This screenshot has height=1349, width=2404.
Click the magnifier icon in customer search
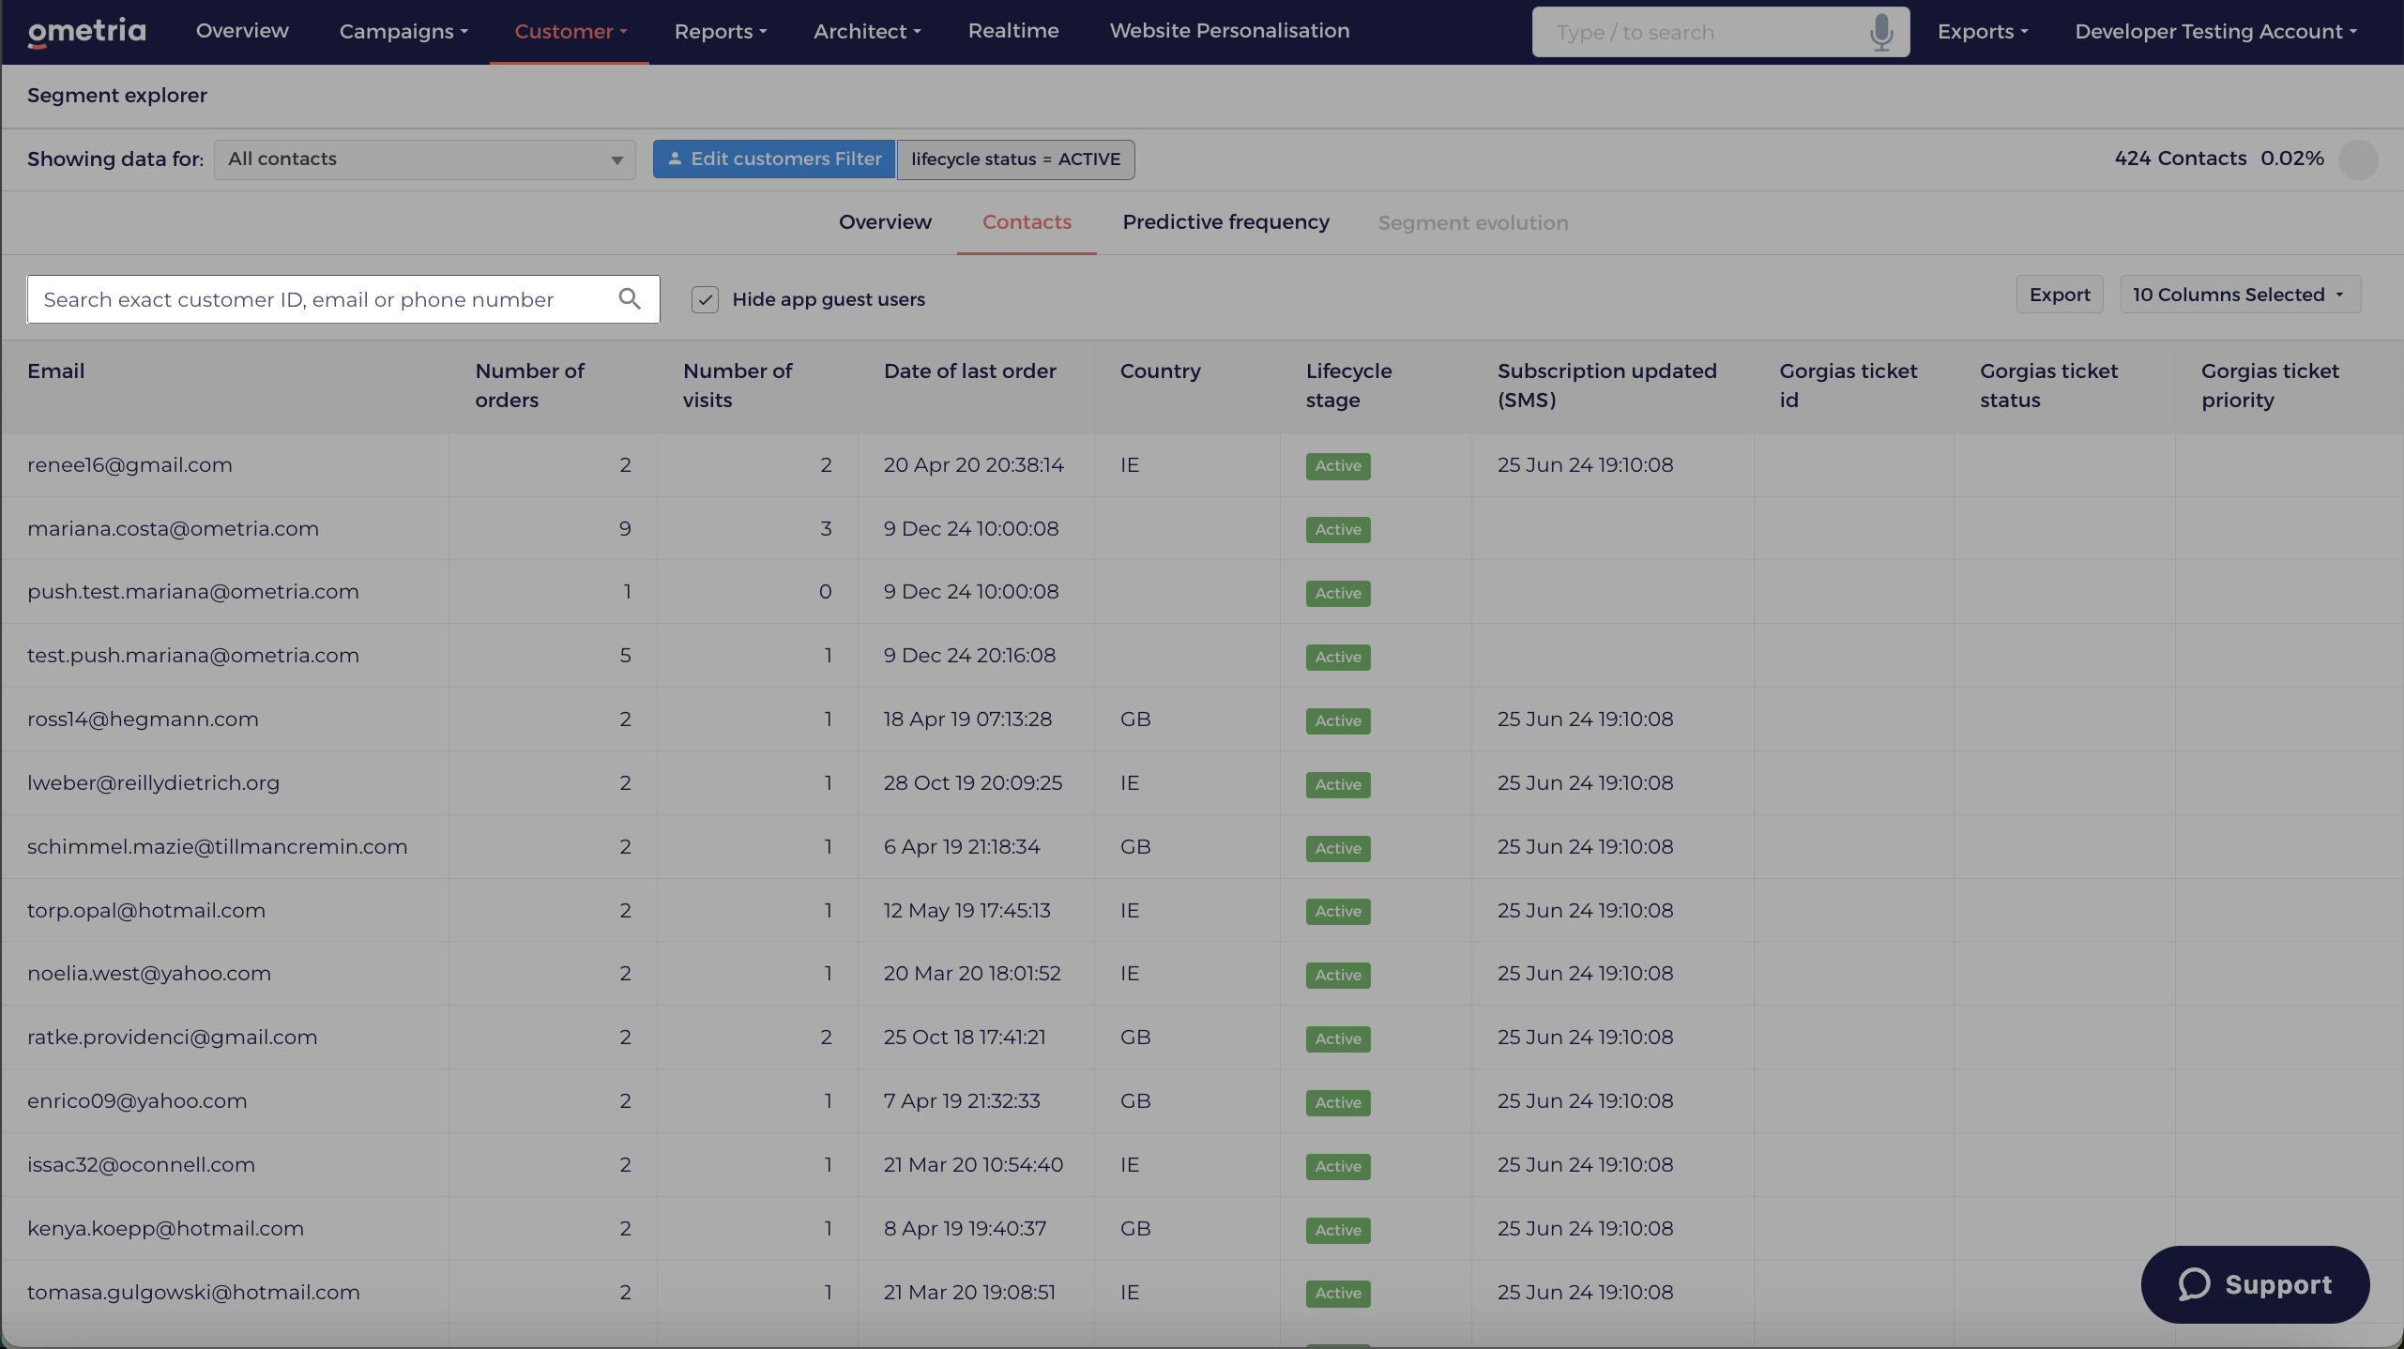pos(630,299)
